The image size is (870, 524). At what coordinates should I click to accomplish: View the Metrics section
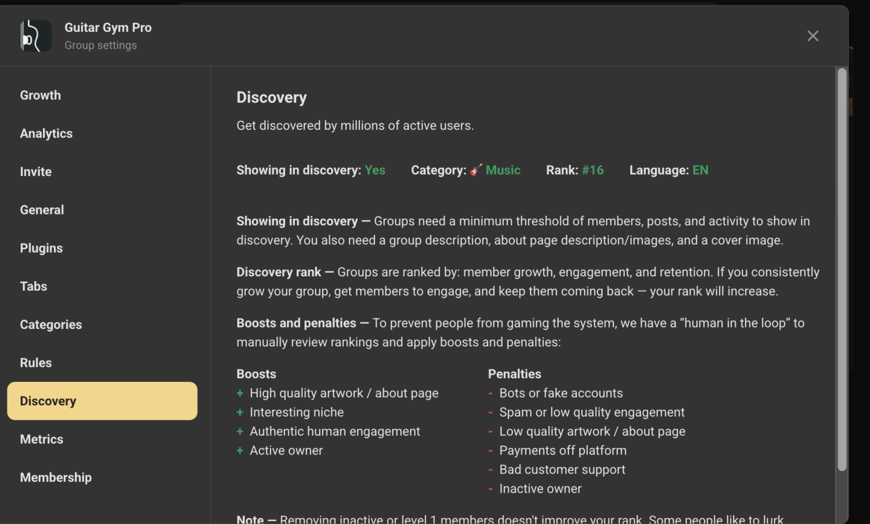(x=42, y=439)
